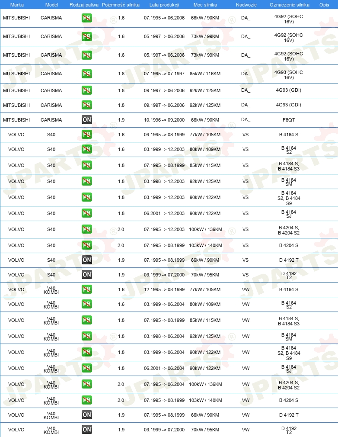Click petrol icon in S40 B 4184 SM row
This screenshot has width=338, height=437.
[87, 181]
